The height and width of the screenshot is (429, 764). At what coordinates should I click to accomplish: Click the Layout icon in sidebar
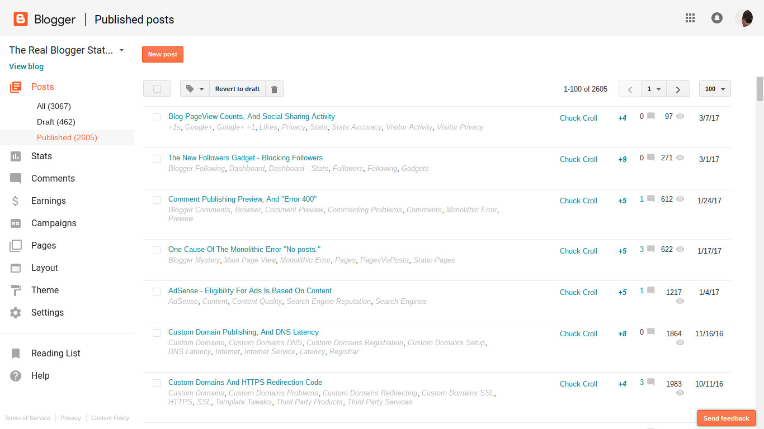[x=16, y=268]
